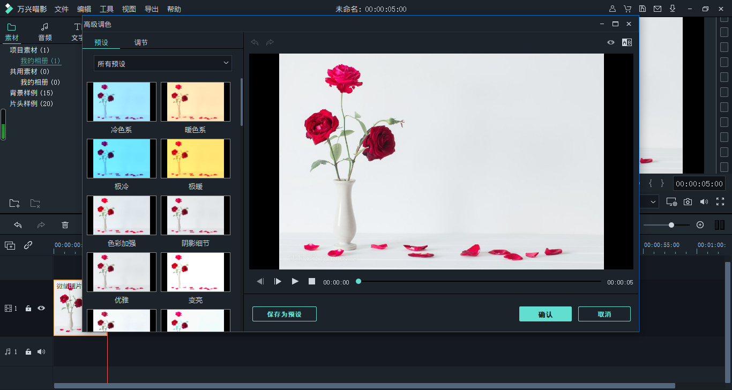Image resolution: width=732 pixels, height=390 pixels.
Task: Mute audio track 1 speaker icon
Action: click(x=41, y=352)
